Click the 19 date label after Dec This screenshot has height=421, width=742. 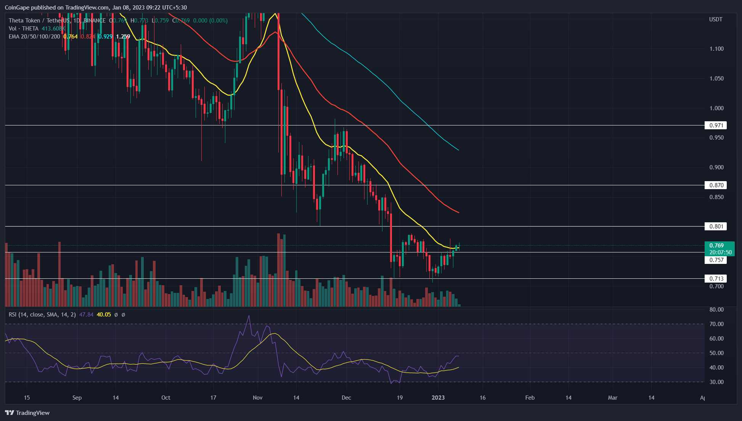(400, 398)
